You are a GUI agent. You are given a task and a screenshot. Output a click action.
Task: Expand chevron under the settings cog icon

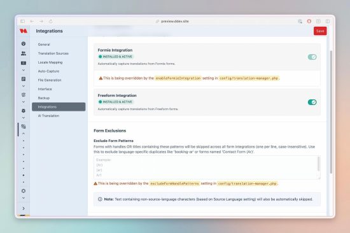click(24, 198)
